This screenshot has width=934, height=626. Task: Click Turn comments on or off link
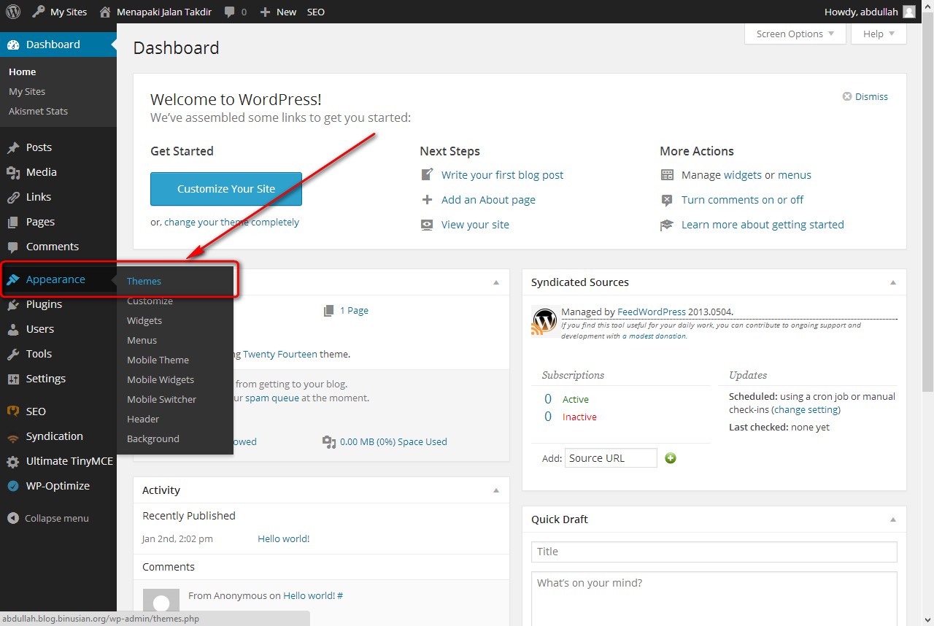coord(742,200)
